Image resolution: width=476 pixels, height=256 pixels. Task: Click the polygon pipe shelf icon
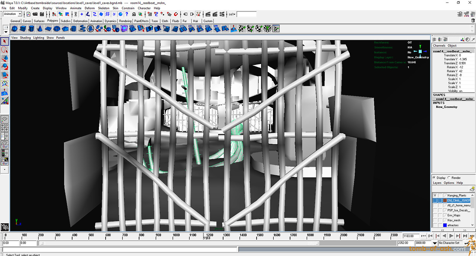74,29
